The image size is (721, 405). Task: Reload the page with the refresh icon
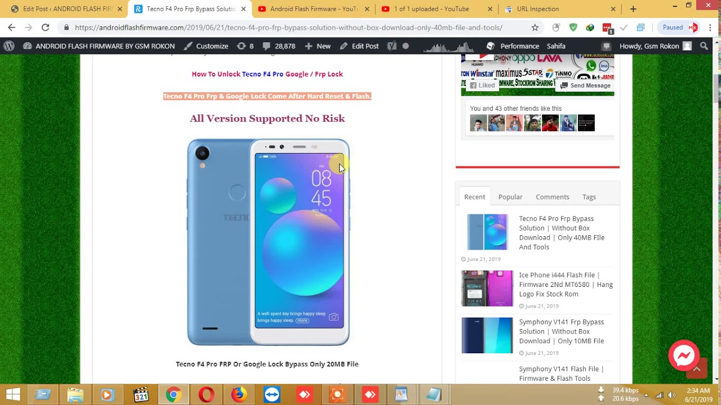coord(45,27)
